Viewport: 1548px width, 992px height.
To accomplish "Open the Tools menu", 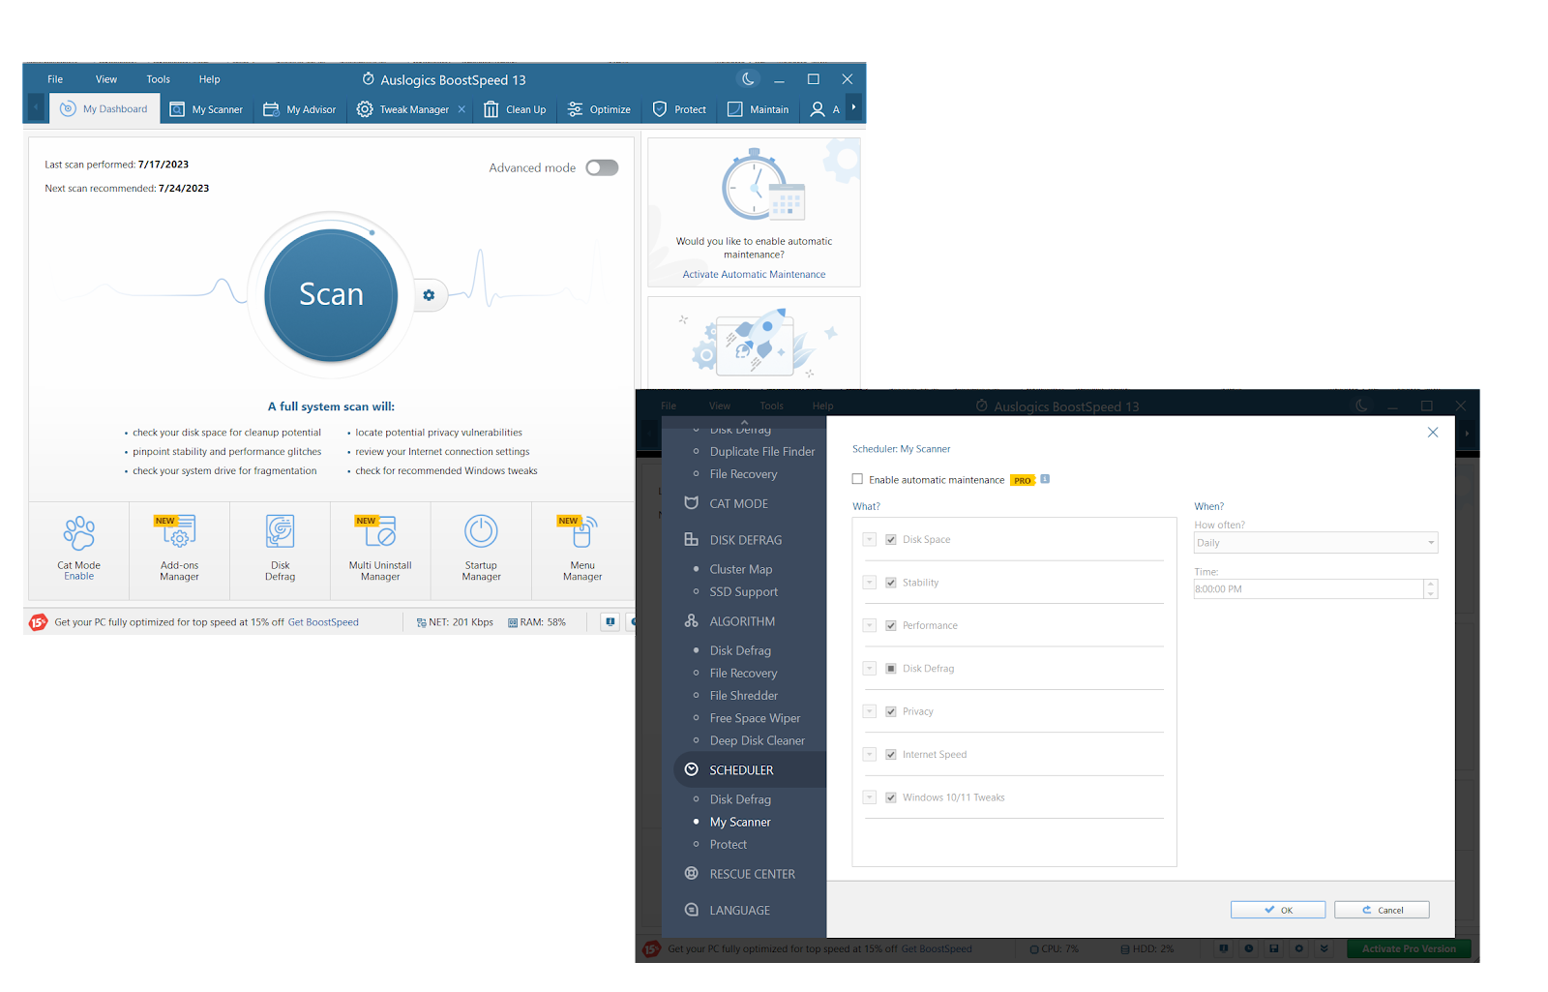I will (158, 79).
